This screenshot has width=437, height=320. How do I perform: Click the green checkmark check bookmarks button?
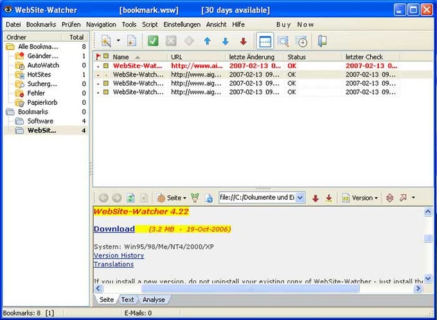tap(153, 41)
